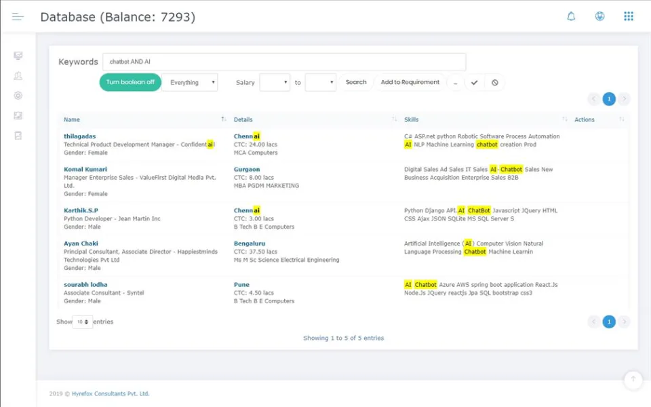
Task: Open the Show entries count selector
Action: coord(81,322)
